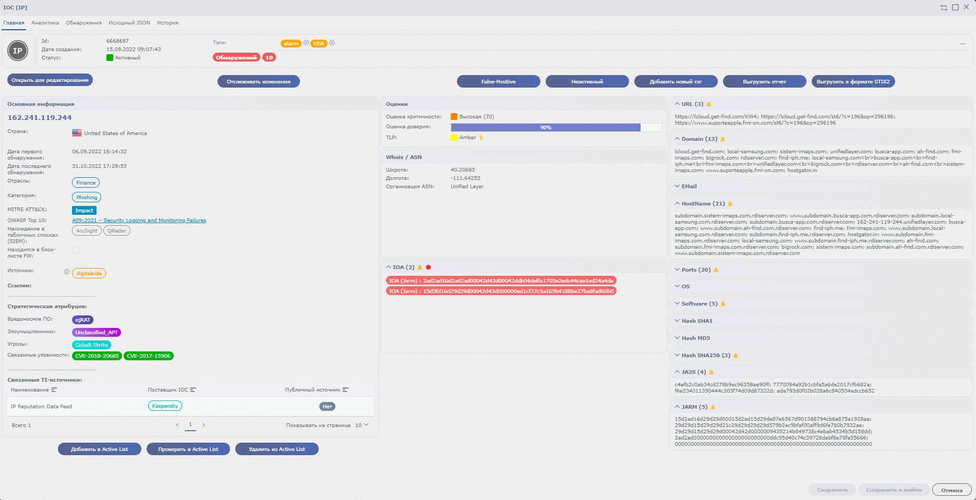Switch to the Аналитика tab

click(45, 23)
